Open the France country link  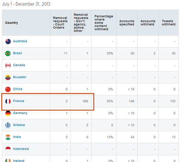point(19,101)
